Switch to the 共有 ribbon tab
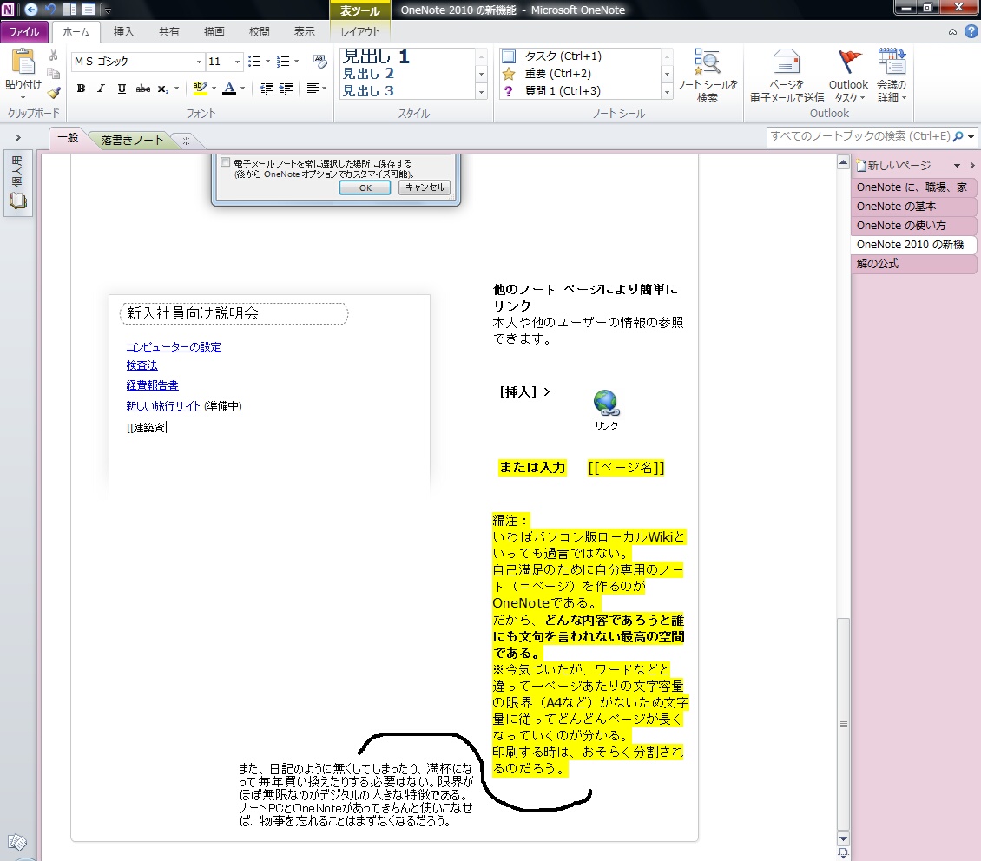The height and width of the screenshot is (861, 981). [168, 32]
